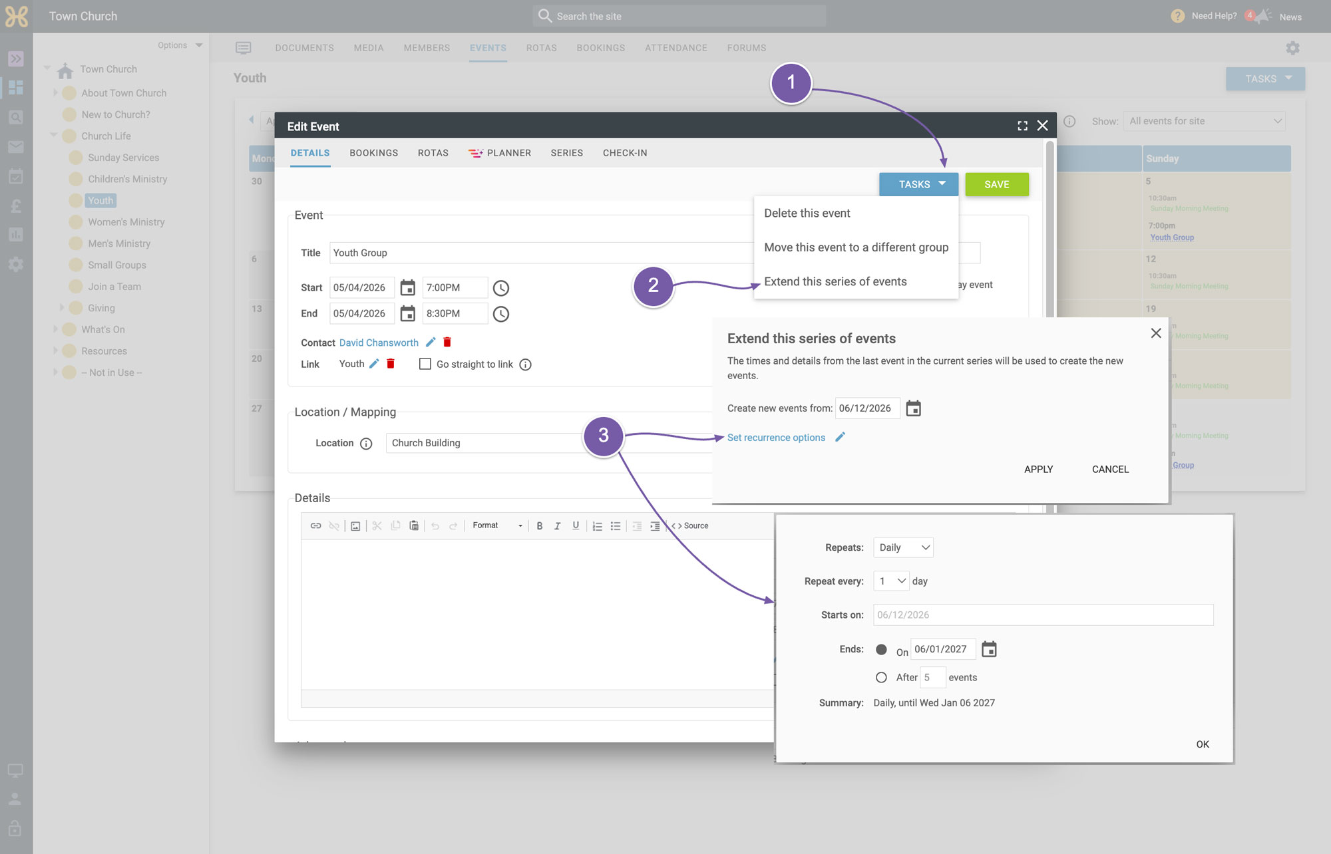Open the Start date calendar picker
1331x854 pixels.
tap(407, 288)
